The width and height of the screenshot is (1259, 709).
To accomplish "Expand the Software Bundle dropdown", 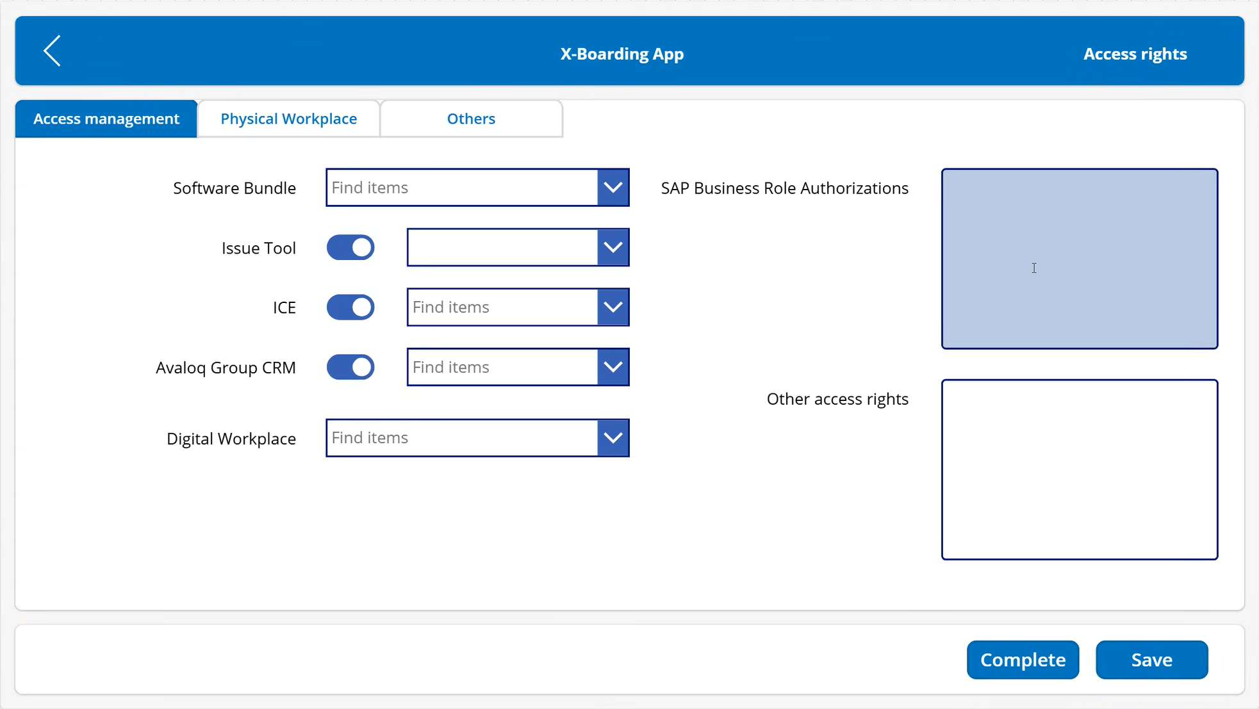I will point(613,187).
